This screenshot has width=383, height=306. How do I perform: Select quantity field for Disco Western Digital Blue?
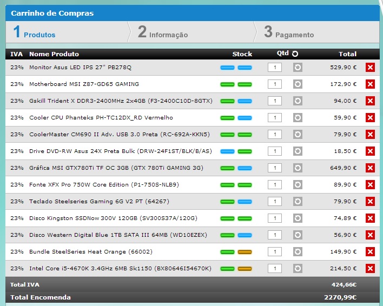(274, 235)
